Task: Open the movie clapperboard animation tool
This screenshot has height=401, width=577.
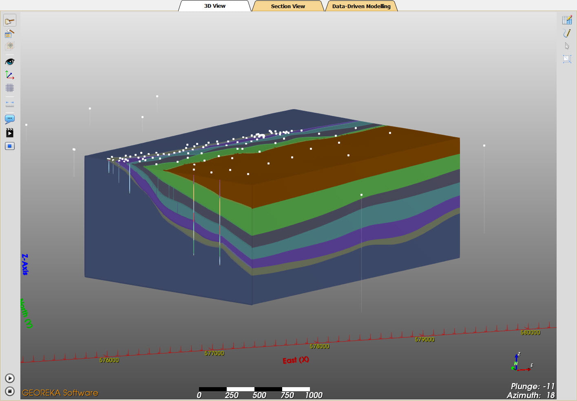Action: click(9, 133)
